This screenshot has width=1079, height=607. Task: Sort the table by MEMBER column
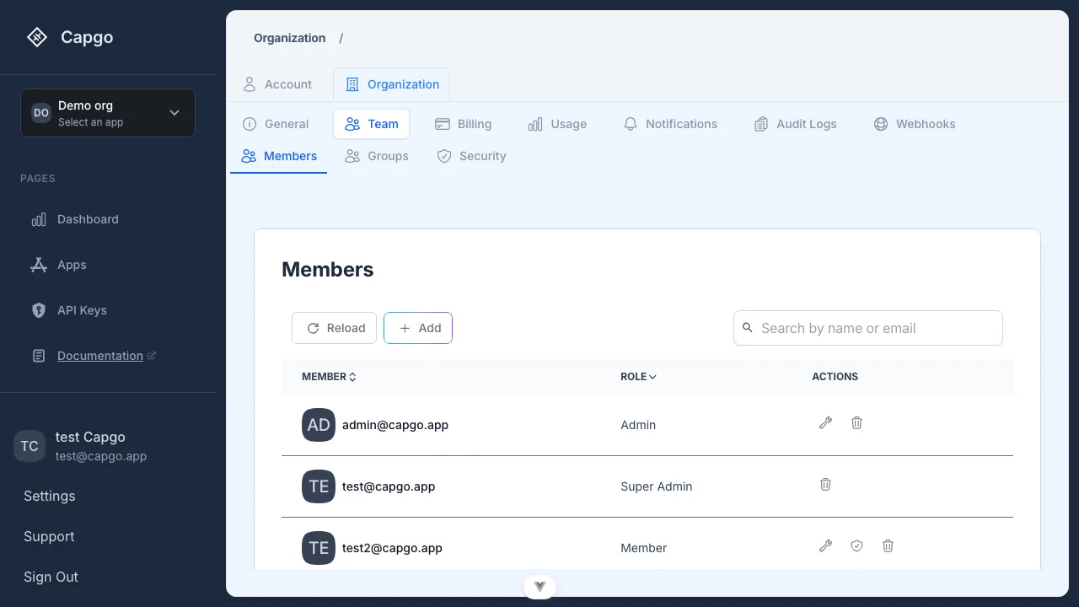(329, 377)
